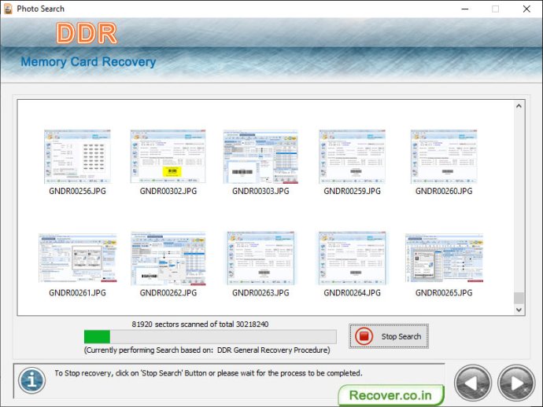Image resolution: width=543 pixels, height=407 pixels.
Task: Select thumbnail of GNDR00303.JPG
Action: click(260, 156)
